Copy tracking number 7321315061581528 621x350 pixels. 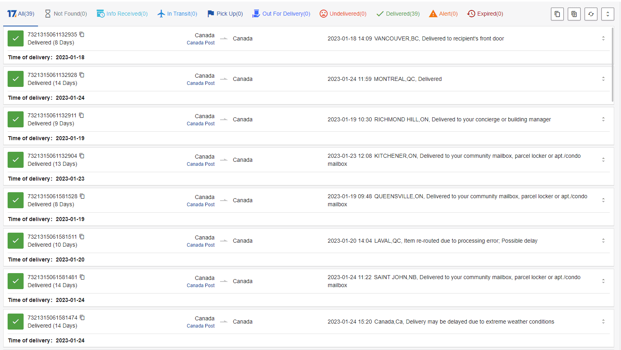point(82,196)
